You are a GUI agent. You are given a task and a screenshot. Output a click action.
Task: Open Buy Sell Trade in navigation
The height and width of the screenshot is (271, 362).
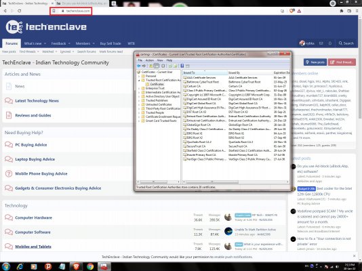click(x=110, y=43)
